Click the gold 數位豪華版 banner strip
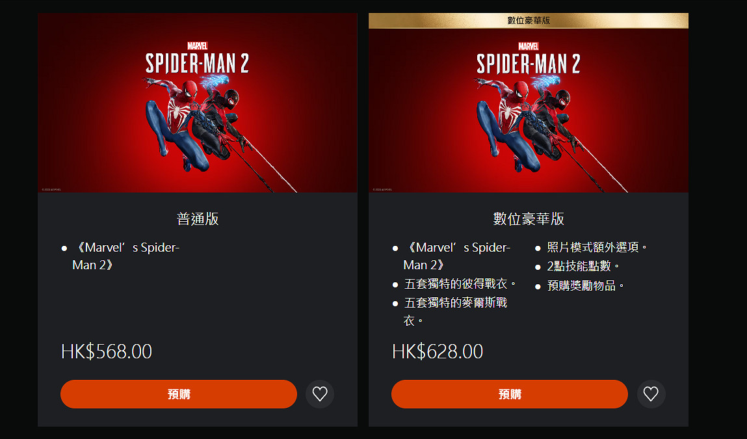Viewport: 747px width, 439px height. pos(529,21)
